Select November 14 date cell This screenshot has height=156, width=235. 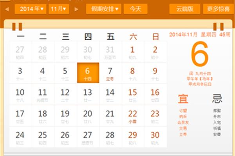pos(110,94)
